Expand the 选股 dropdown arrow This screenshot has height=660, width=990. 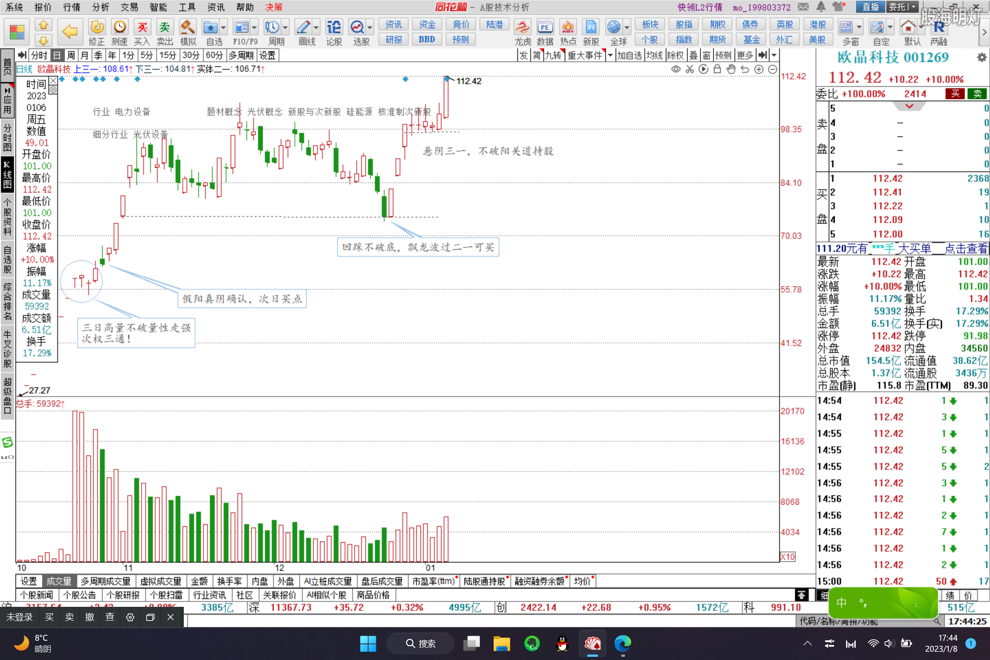[x=370, y=27]
